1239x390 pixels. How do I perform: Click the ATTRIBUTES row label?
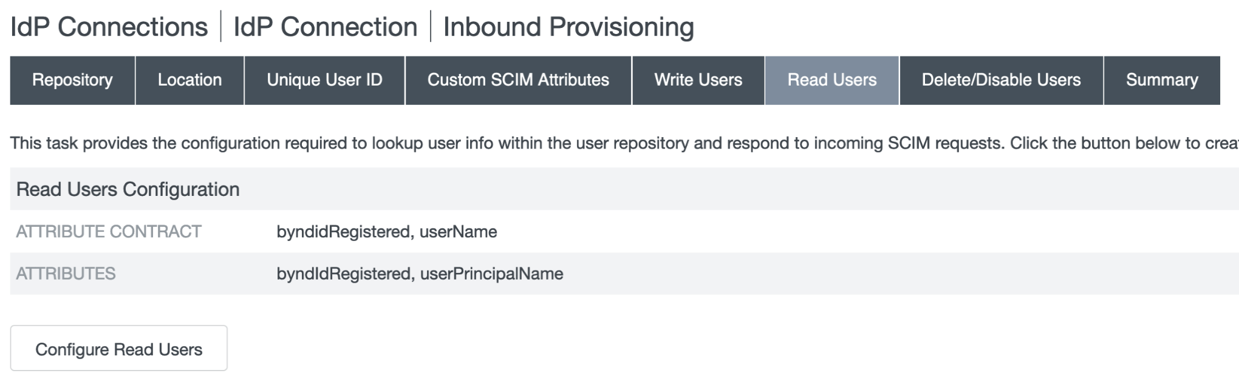[66, 274]
